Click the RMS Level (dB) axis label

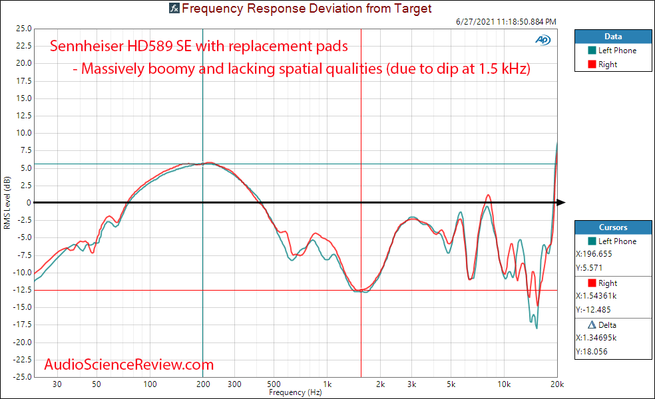tap(7, 203)
